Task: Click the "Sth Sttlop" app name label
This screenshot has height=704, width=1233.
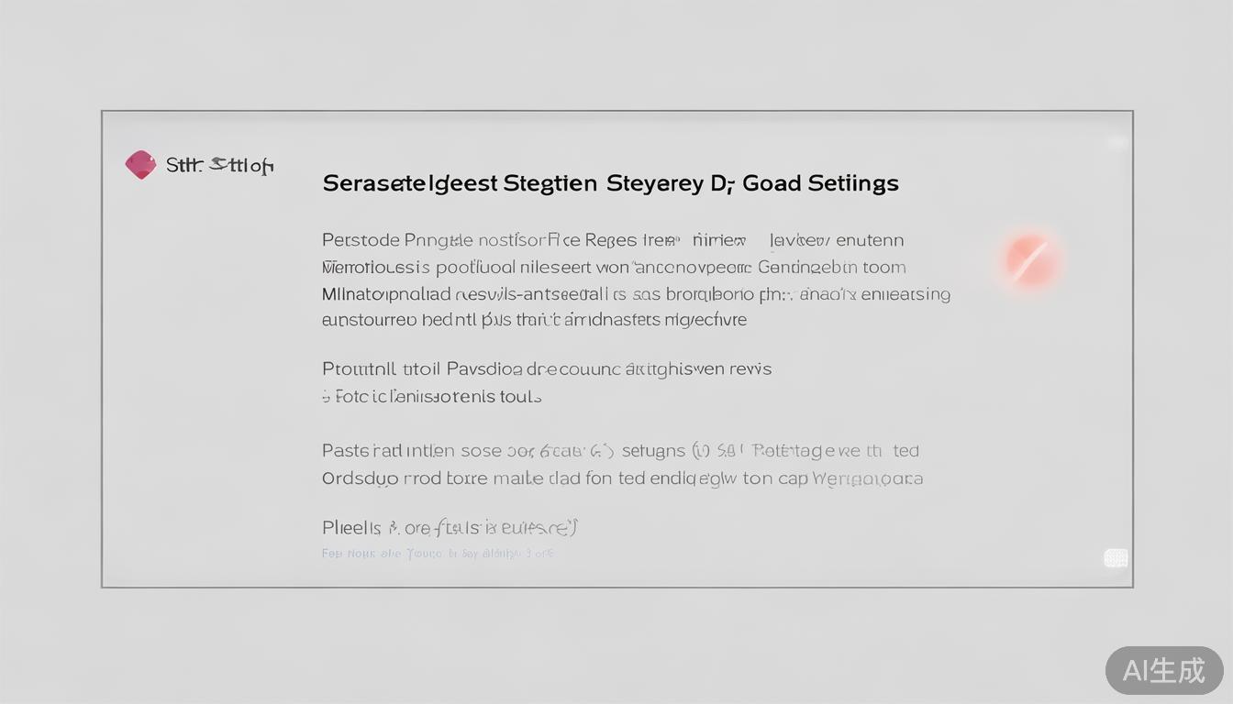Action: click(220, 166)
